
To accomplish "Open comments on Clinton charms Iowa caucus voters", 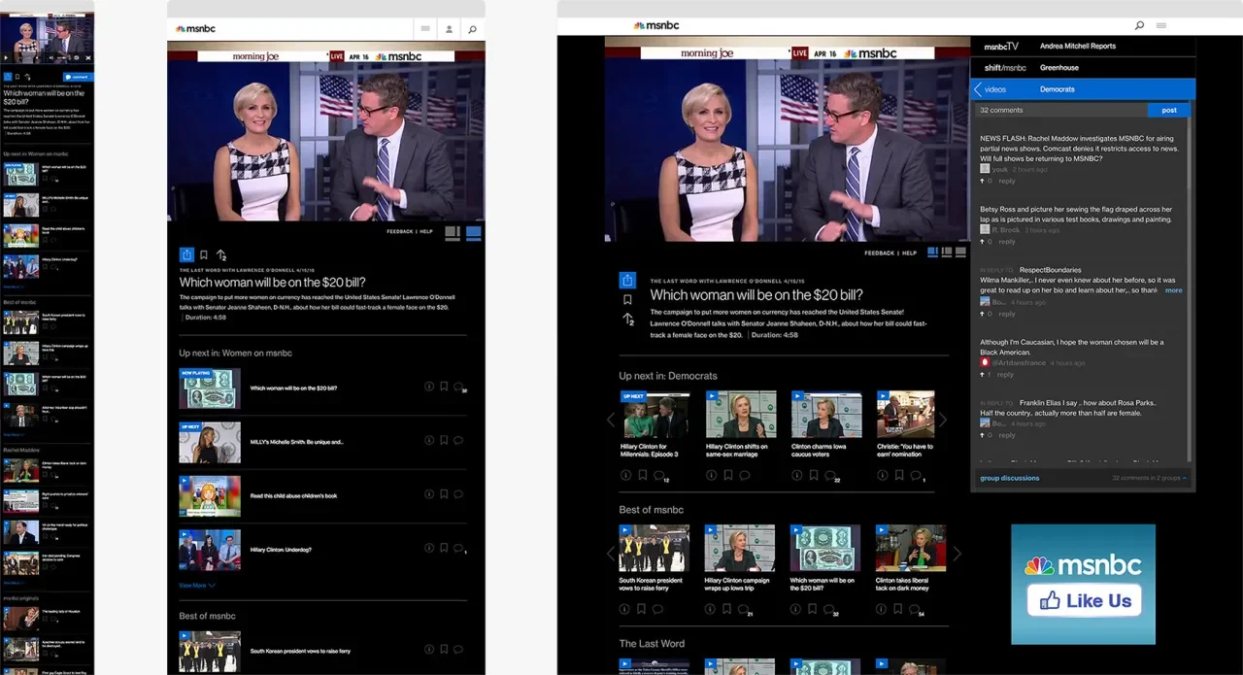I will [x=829, y=474].
